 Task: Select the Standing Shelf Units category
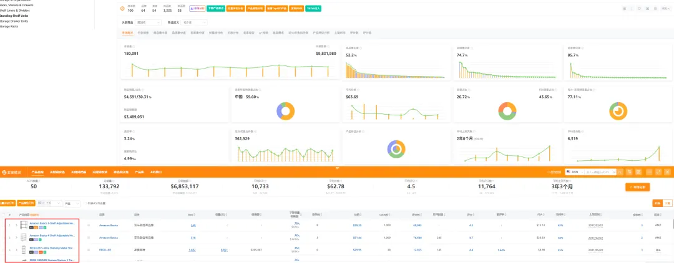(14, 16)
